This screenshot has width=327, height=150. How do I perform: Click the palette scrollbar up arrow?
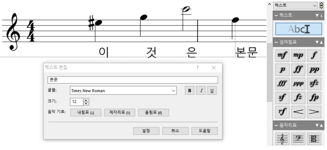[269, 4]
